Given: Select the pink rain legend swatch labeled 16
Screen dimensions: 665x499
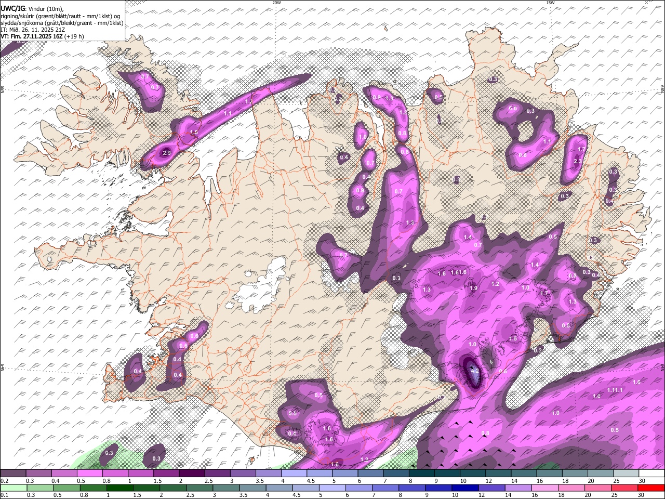Looking at the screenshot, I should pos(544,488).
